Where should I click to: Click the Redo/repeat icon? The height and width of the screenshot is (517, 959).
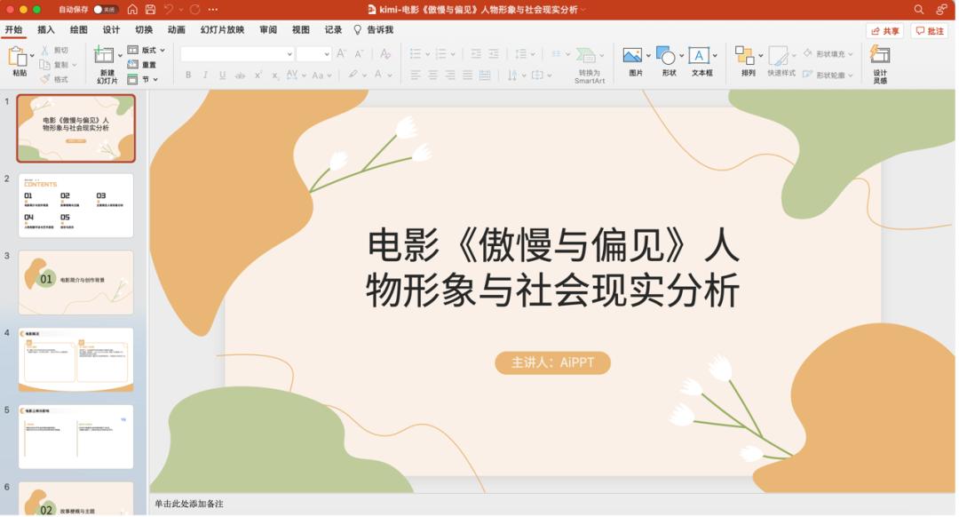click(x=195, y=10)
